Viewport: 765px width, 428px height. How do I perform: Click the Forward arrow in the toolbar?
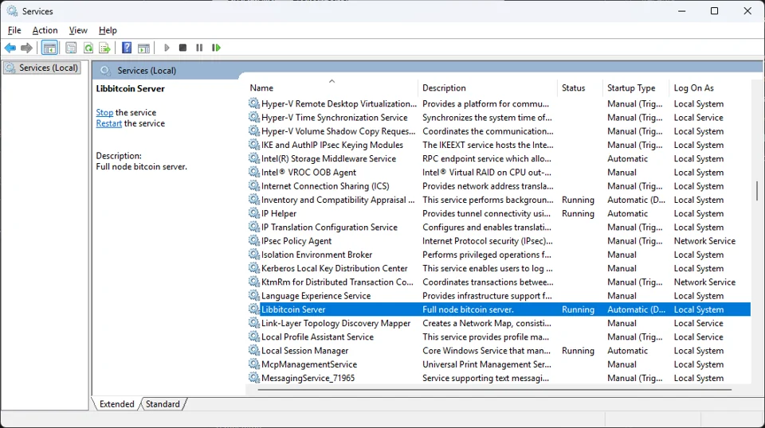tap(26, 48)
